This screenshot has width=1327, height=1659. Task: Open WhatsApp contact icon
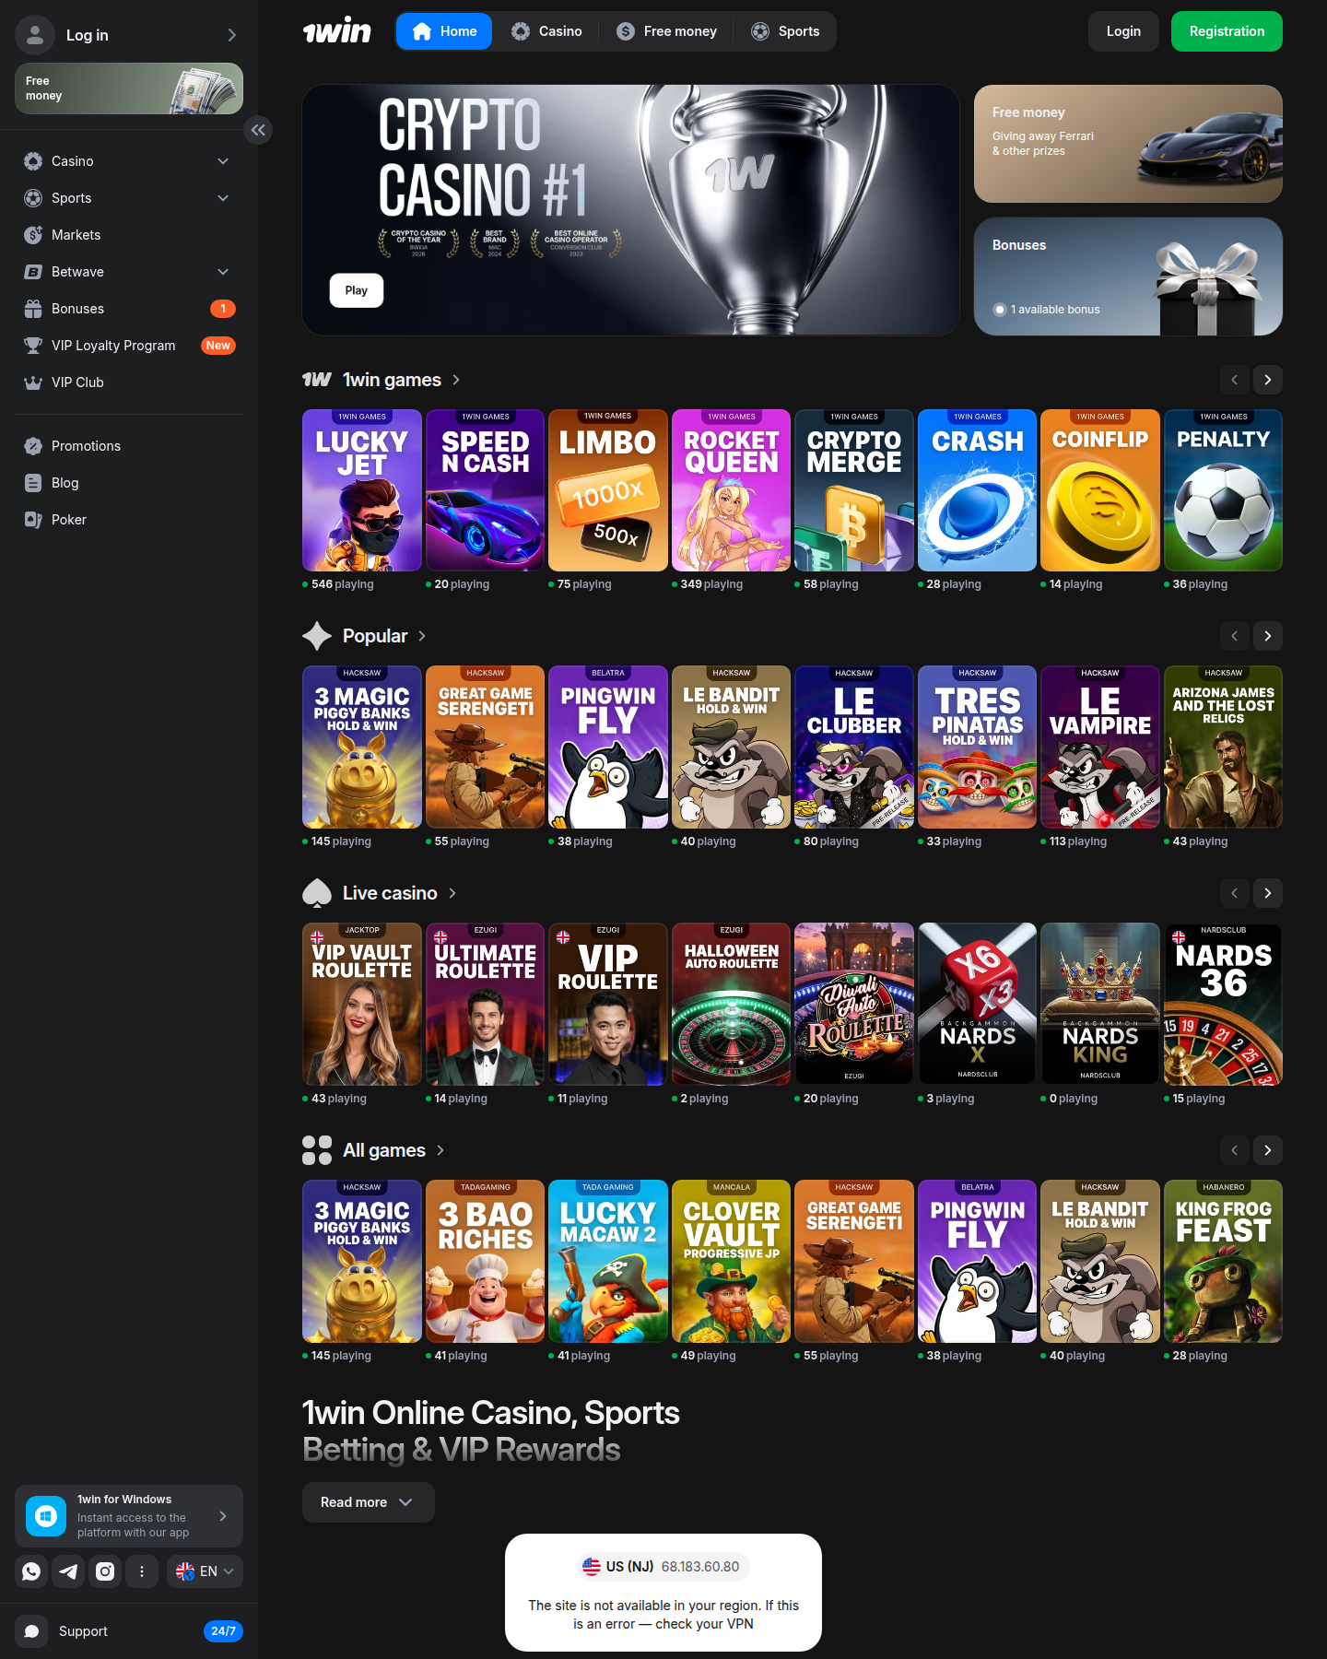click(31, 1571)
